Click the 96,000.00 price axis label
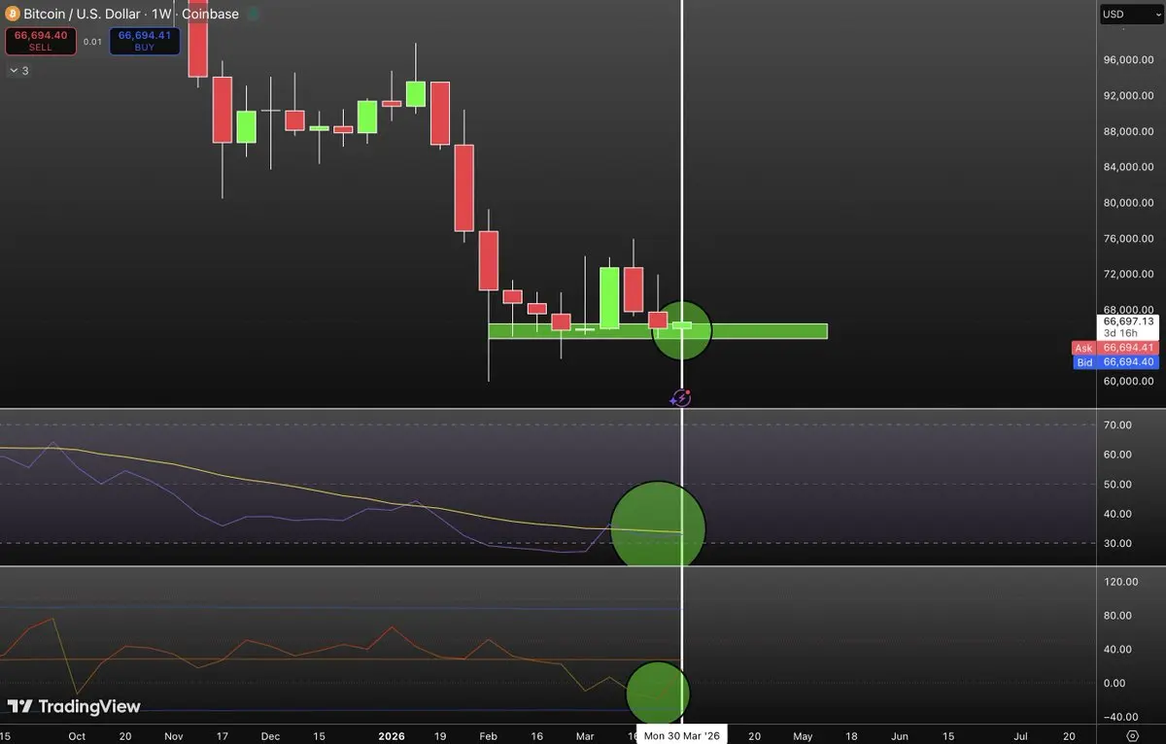This screenshot has height=744, width=1166. [x=1129, y=60]
